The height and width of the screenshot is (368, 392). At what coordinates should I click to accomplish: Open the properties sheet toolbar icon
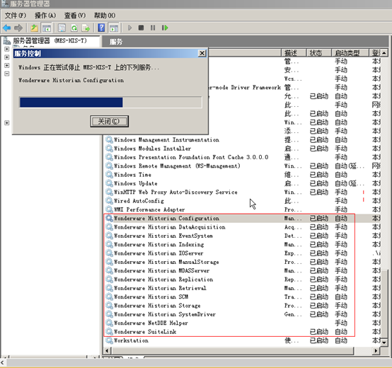62,28
